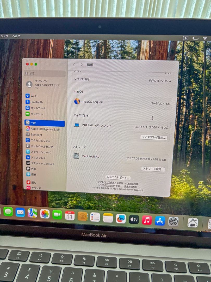This screenshot has width=211, height=282.
Task: Select スクリーンセーバ in the sidebar
Action: (38, 152)
